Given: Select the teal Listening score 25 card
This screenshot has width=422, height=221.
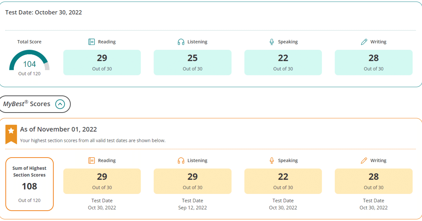Looking at the screenshot, I should pyautogui.click(x=193, y=62).
